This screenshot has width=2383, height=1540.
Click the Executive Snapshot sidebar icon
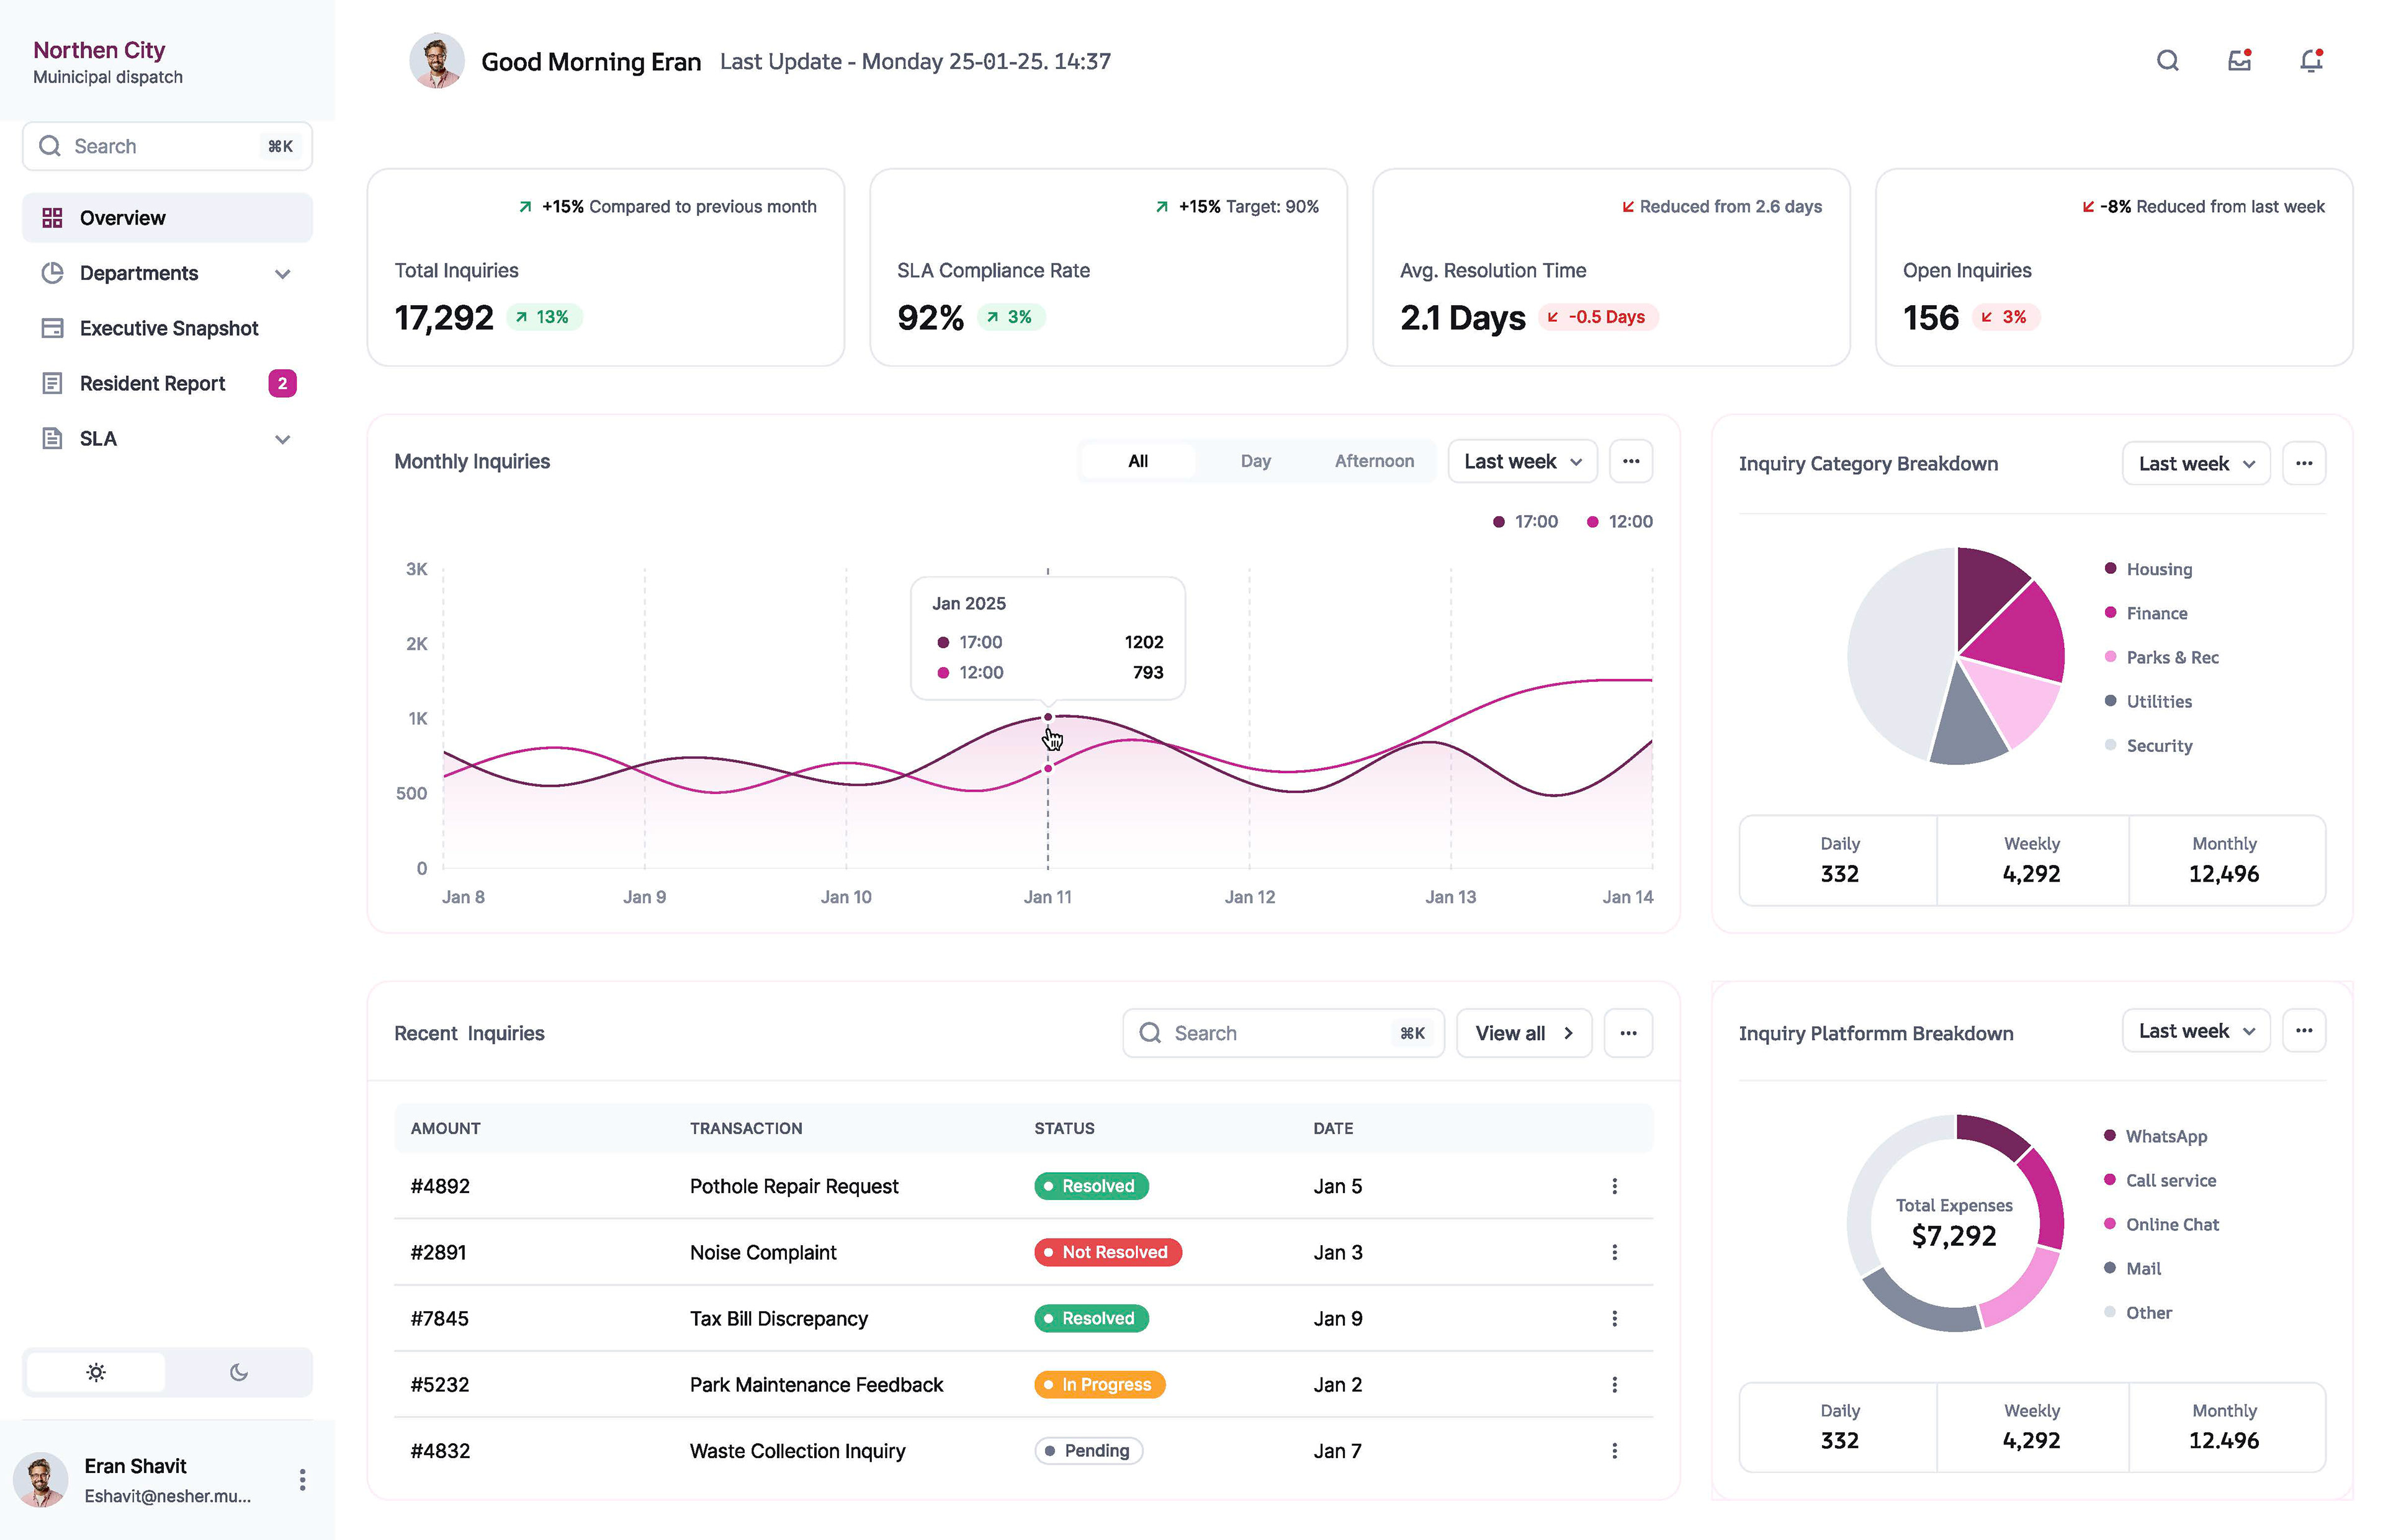coord(52,328)
